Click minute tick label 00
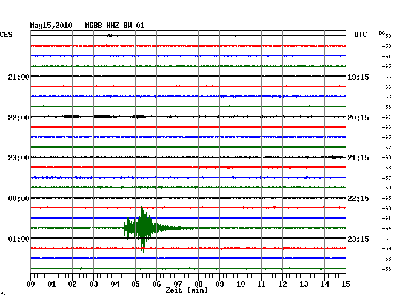Screen dimensions: 394x300 click(x=31, y=284)
